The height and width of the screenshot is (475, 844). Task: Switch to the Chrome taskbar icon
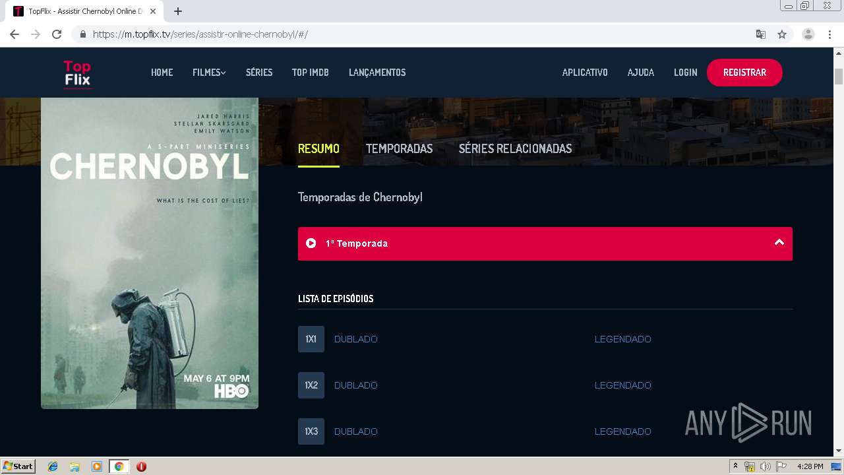tap(119, 466)
